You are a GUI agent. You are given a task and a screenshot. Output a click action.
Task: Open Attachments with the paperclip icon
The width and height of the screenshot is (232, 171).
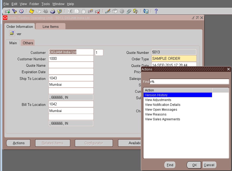coord(129,11)
